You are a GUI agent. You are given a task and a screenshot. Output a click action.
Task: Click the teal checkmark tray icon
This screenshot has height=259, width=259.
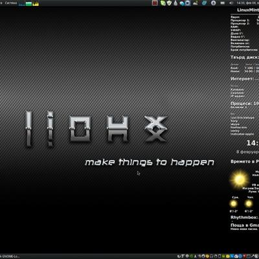point(204,3)
